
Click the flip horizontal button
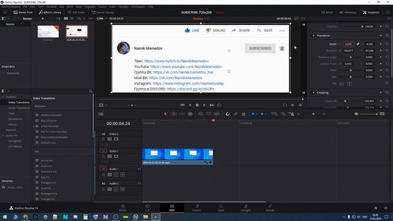341,84
